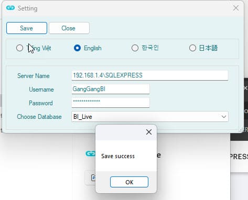Select the English language radio button

pyautogui.click(x=77, y=48)
